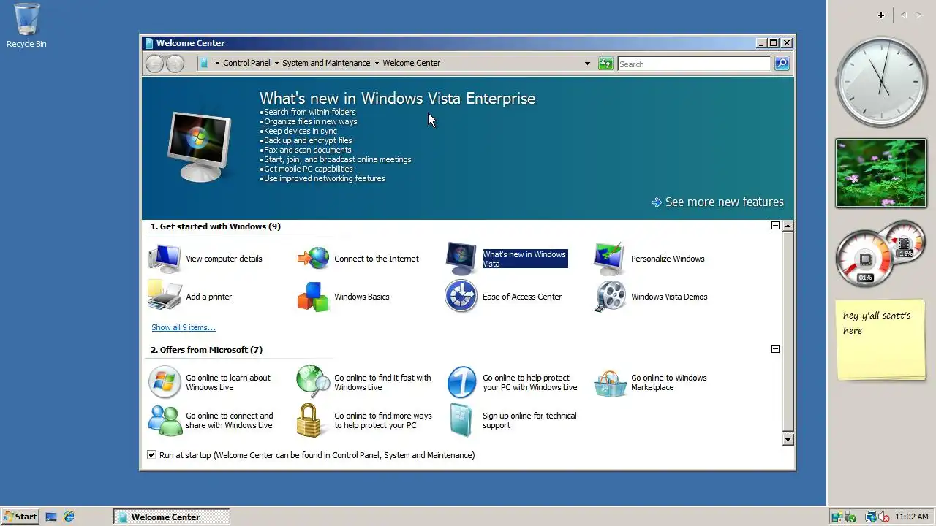The height and width of the screenshot is (526, 936).
Task: Open the Start menu
Action: (x=20, y=517)
